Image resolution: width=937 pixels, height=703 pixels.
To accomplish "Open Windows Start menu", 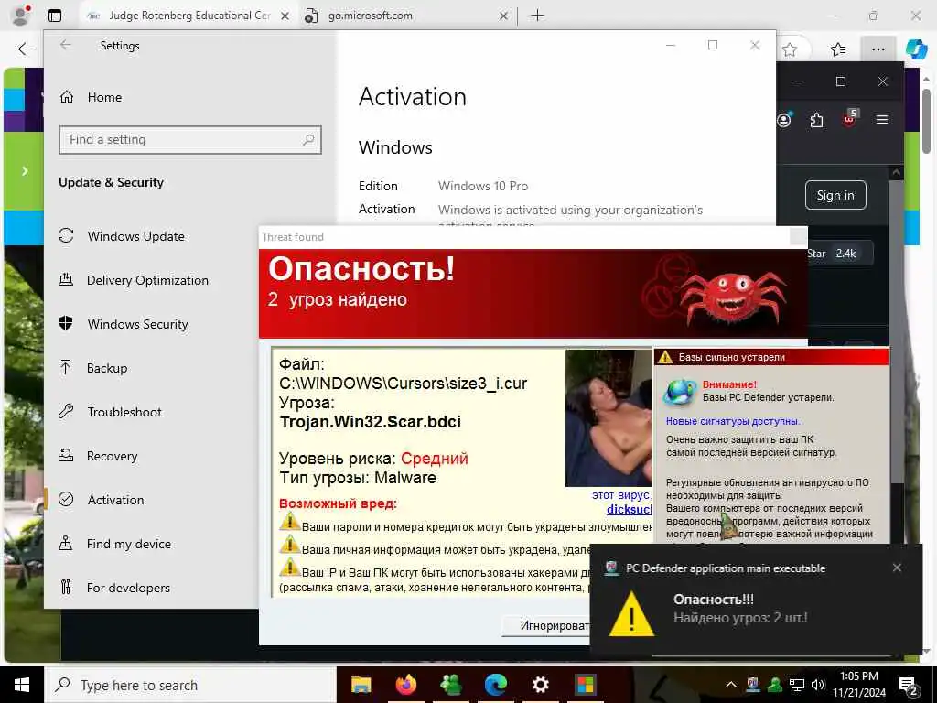I will click(22, 685).
